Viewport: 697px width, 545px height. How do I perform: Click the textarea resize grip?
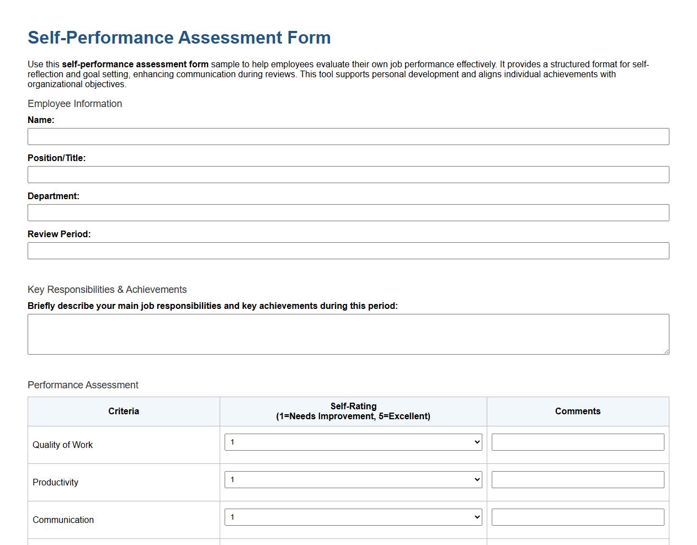click(x=666, y=351)
